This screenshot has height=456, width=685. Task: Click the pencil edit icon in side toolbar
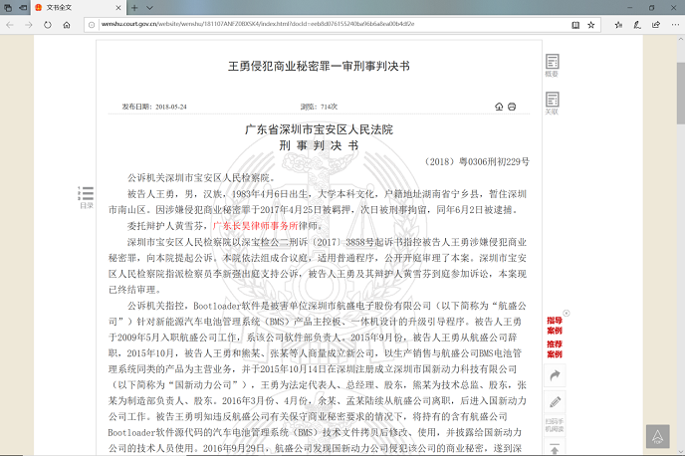point(555,402)
